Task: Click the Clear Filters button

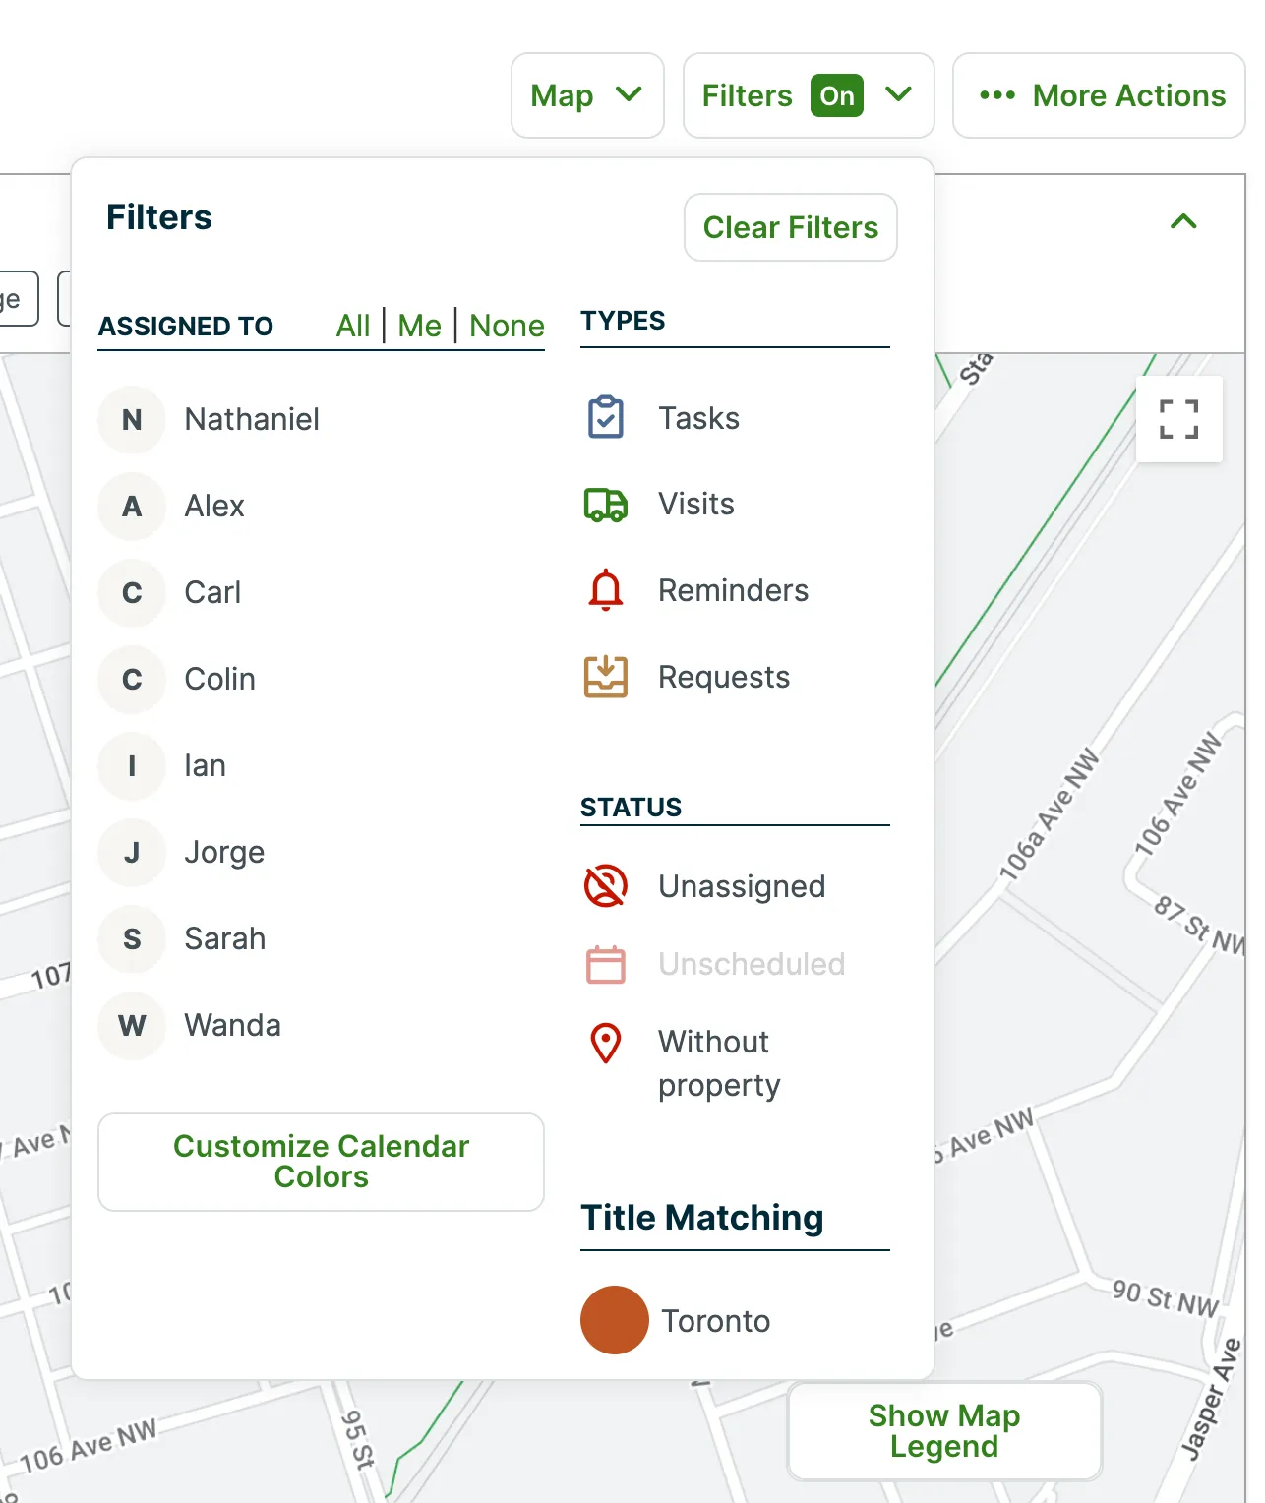Action: [791, 227]
